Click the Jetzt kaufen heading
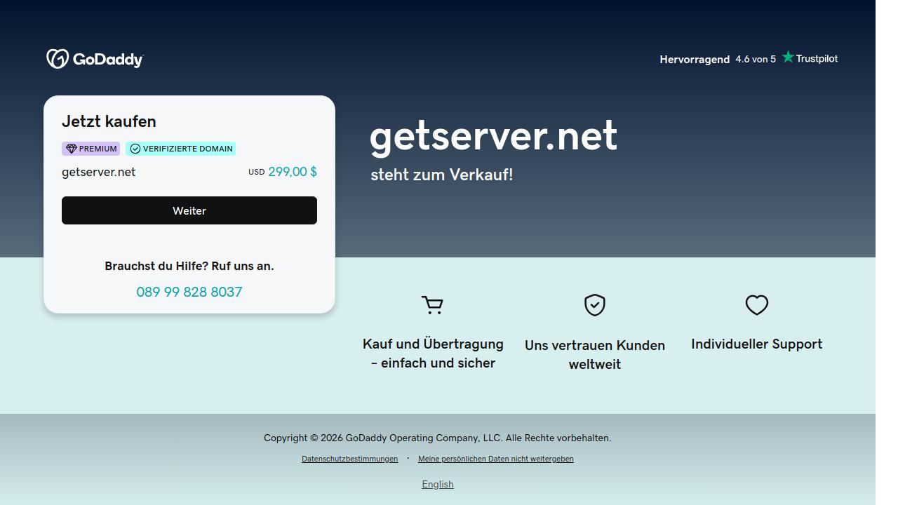898x505 pixels. tap(109, 121)
